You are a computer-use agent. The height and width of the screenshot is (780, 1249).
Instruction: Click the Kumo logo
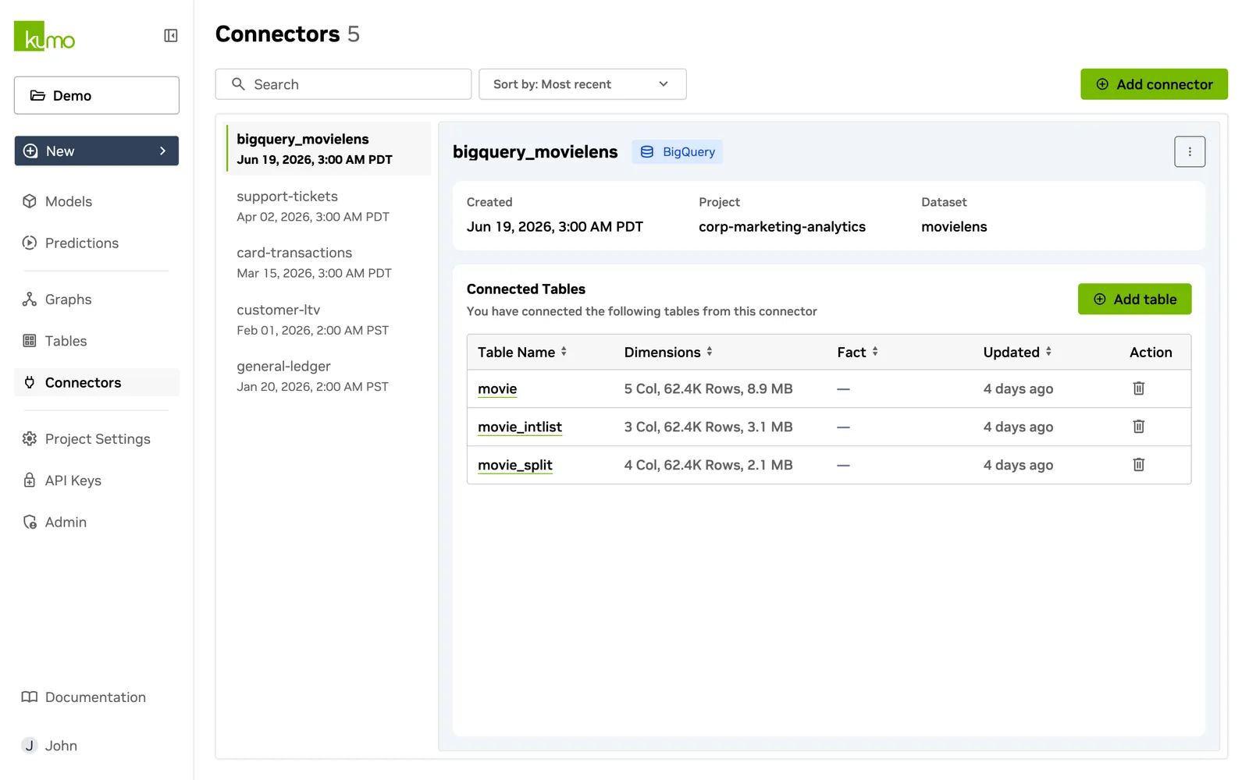tap(44, 36)
